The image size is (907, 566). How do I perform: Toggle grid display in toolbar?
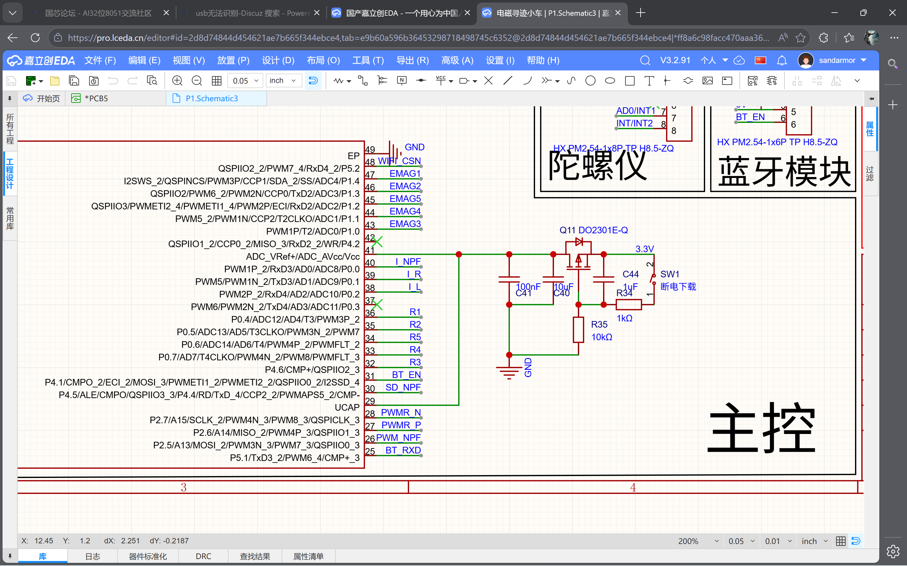217,80
